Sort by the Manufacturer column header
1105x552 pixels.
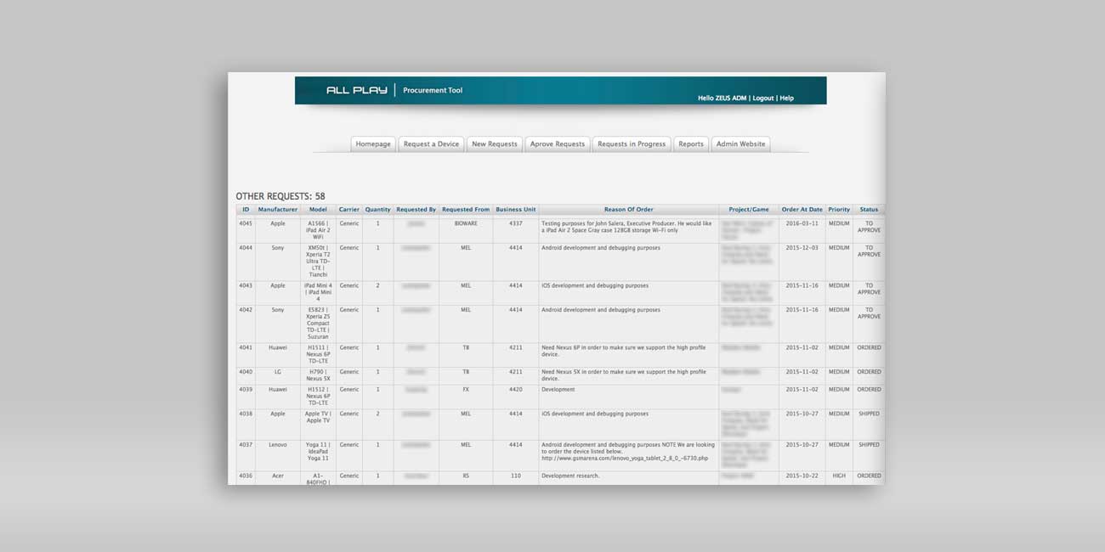(278, 210)
